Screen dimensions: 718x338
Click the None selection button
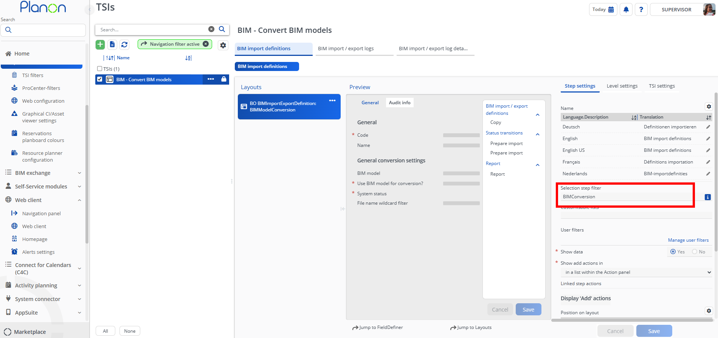[x=130, y=331]
